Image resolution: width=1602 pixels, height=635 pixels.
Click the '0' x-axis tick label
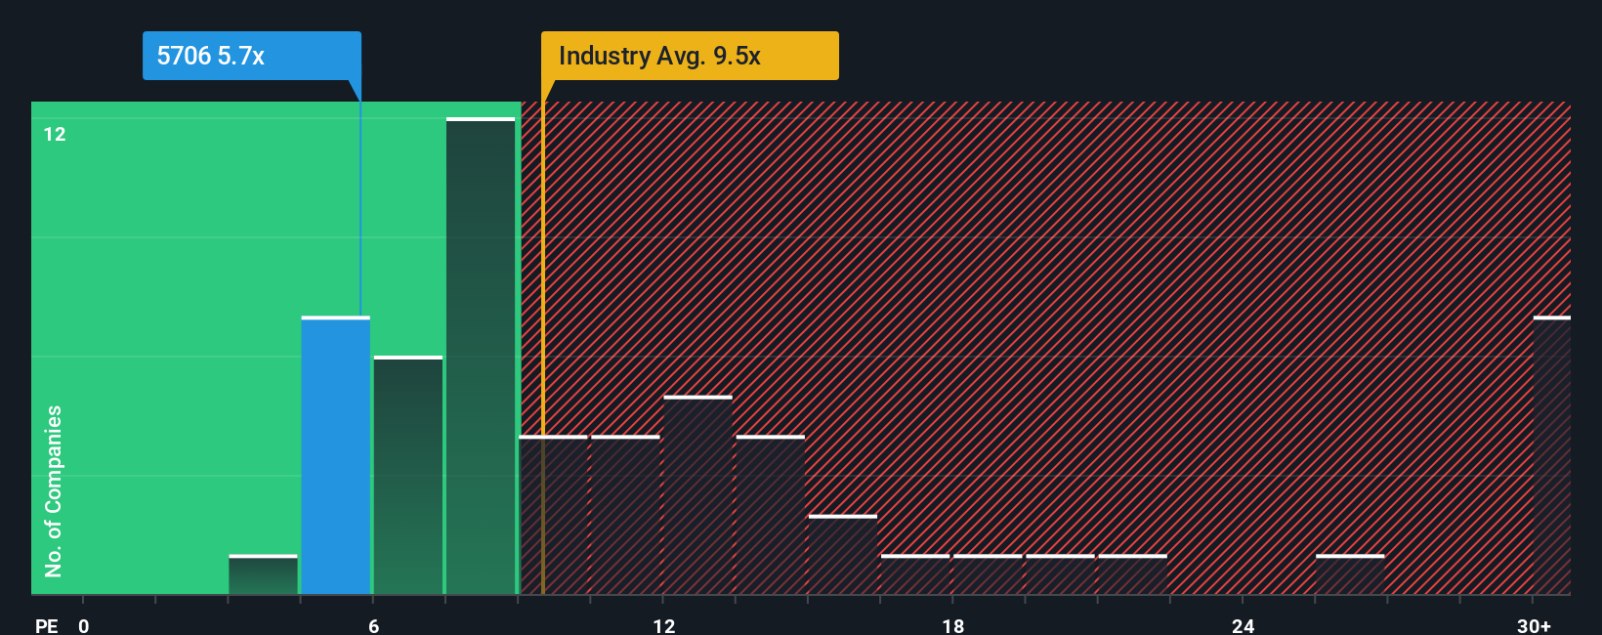[x=84, y=625]
